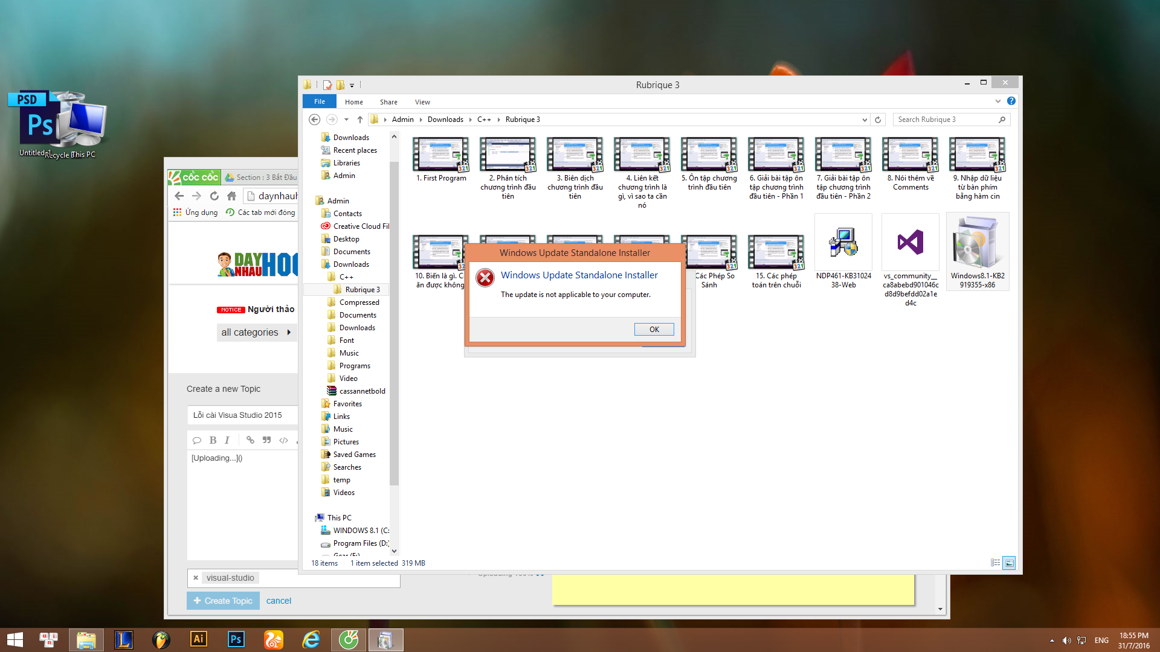Click navigation pane scrollbar down arrow
Image resolution: width=1160 pixels, height=652 pixels.
pos(394,551)
